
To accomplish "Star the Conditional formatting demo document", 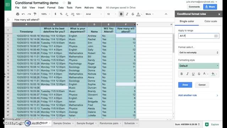I will click(64, 3).
